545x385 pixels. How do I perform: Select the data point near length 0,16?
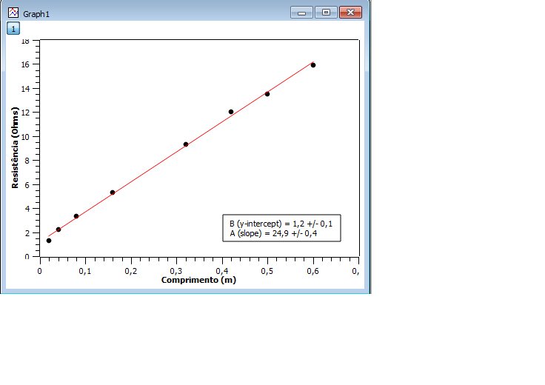coord(113,192)
